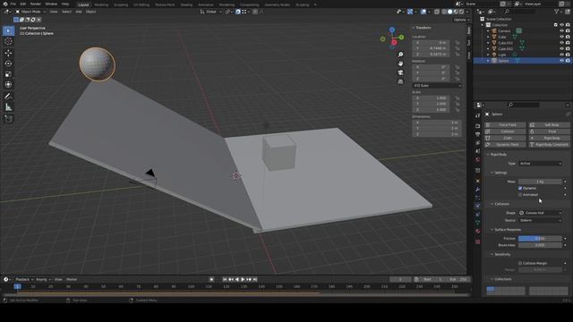Select Cube.001 in the outliner
Viewport: 573px width, 322px height.
[505, 43]
